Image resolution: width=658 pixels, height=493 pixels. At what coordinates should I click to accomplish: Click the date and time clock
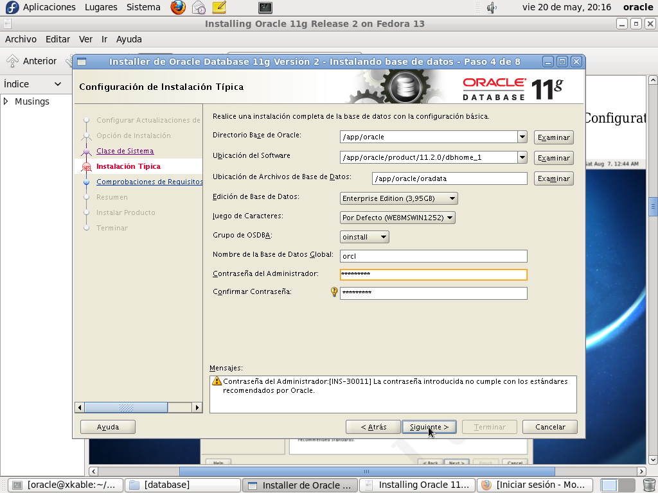pyautogui.click(x=567, y=7)
